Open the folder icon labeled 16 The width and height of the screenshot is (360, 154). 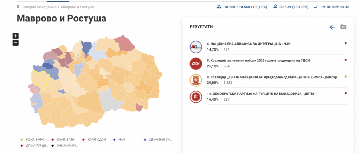click(x=343, y=27)
